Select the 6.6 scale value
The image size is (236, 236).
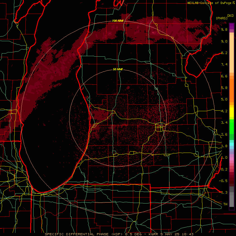[x=224, y=76]
